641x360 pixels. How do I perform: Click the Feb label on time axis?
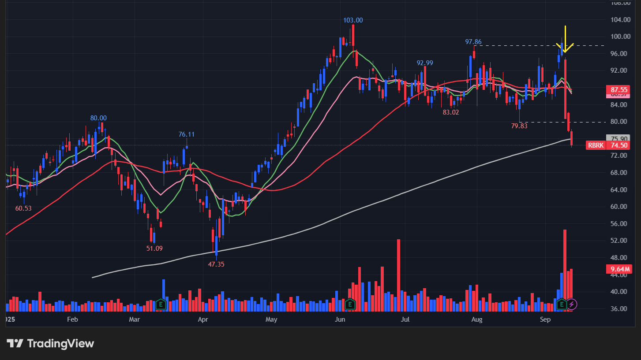72,319
